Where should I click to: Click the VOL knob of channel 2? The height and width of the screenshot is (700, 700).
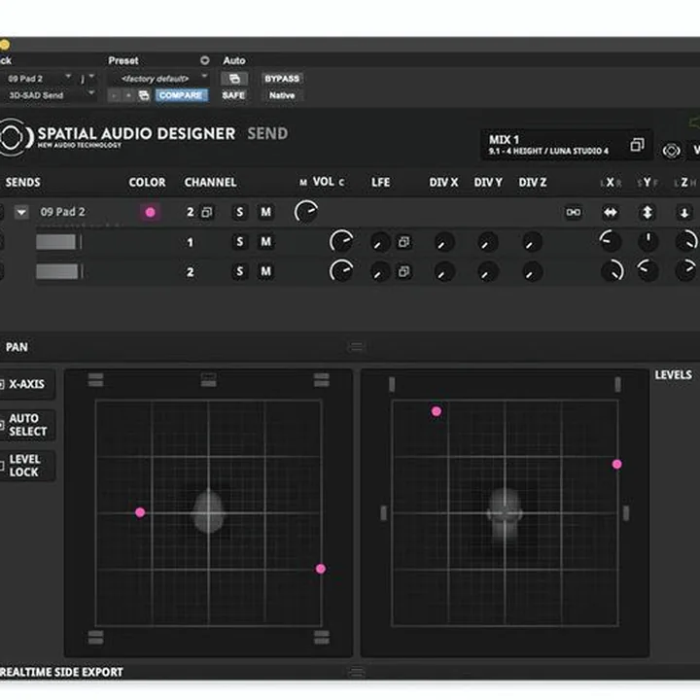click(x=341, y=271)
